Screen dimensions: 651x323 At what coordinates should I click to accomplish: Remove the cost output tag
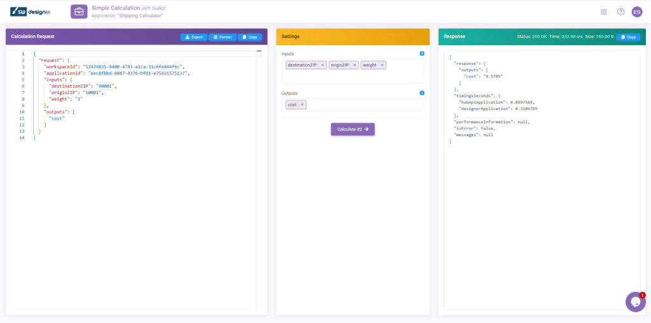[x=302, y=105]
